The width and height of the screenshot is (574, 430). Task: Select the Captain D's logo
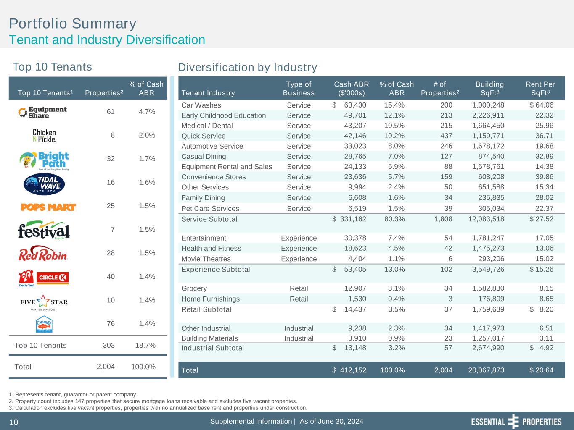click(x=44, y=324)
